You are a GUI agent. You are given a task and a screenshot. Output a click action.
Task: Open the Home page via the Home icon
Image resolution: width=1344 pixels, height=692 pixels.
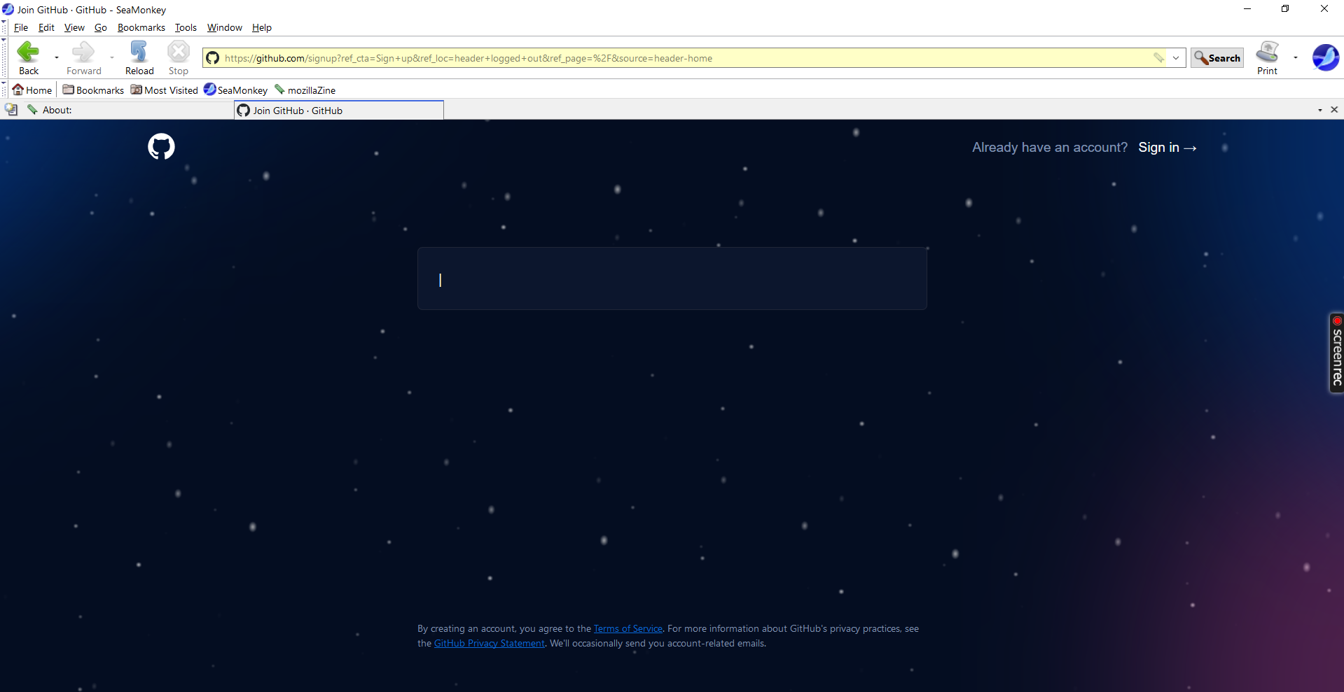coord(32,90)
